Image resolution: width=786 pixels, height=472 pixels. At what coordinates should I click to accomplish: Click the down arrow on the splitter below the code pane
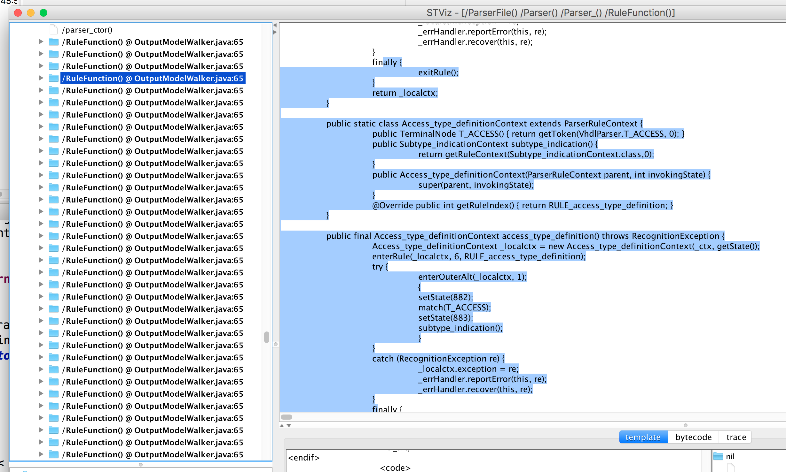click(289, 426)
